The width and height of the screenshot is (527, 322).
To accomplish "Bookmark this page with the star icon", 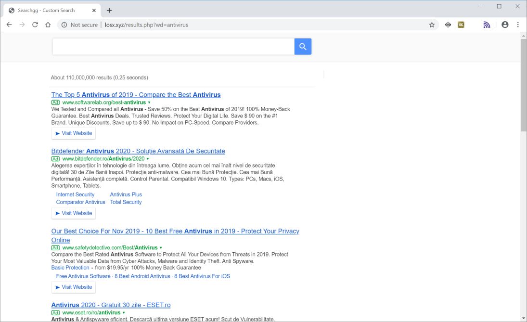I will coord(432,25).
